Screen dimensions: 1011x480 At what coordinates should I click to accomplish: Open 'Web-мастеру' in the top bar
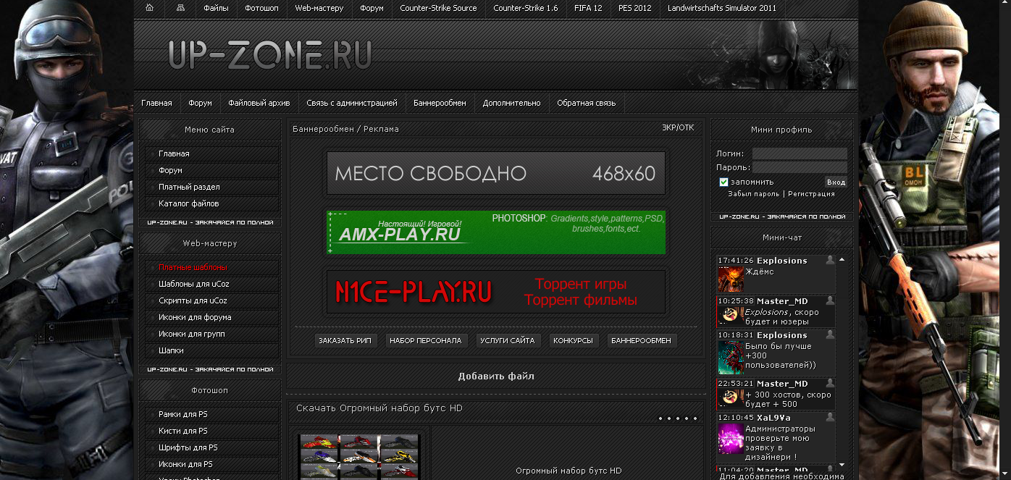[x=319, y=8]
